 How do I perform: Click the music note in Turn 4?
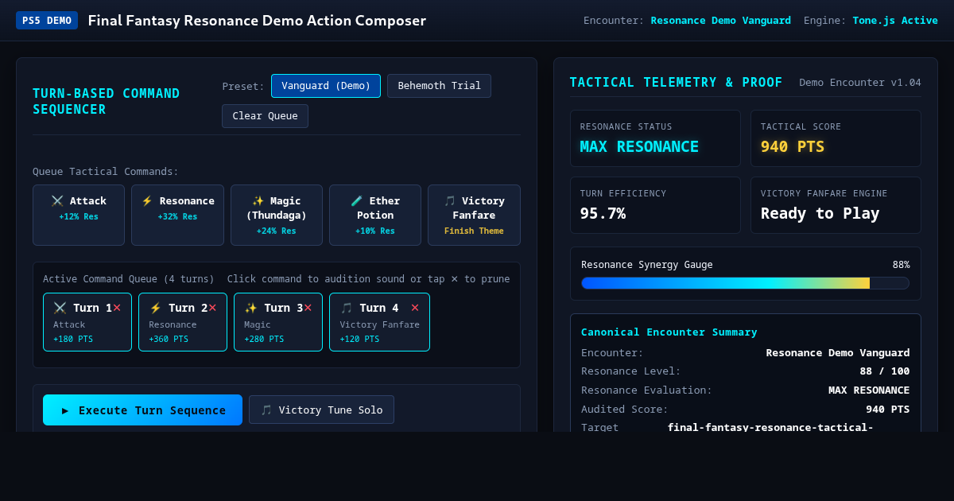(x=347, y=308)
